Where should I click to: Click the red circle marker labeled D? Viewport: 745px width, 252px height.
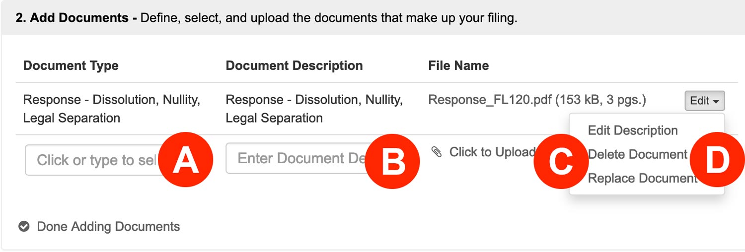coord(717,162)
